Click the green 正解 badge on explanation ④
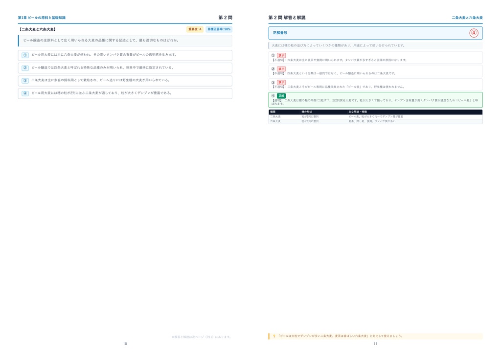This screenshot has height=354, width=501. click(281, 96)
